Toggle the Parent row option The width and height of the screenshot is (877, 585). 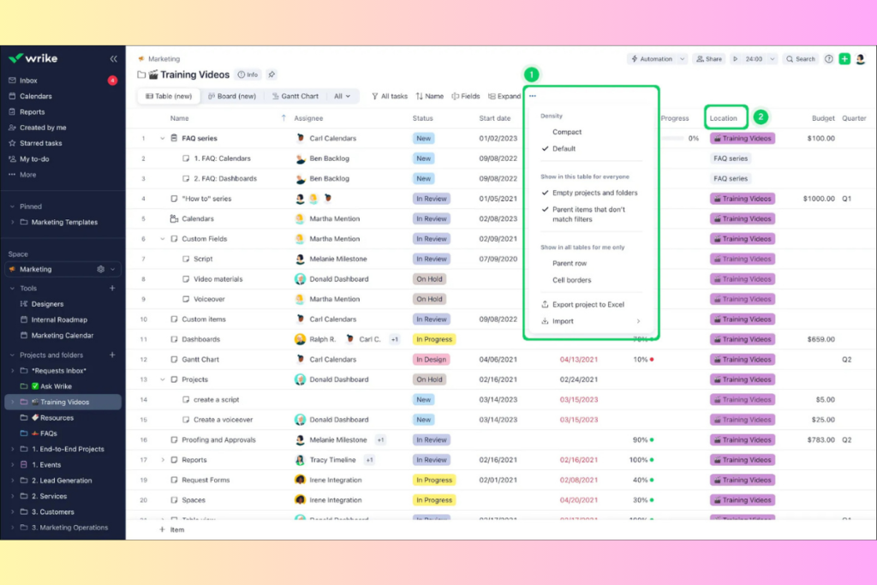pyautogui.click(x=570, y=264)
